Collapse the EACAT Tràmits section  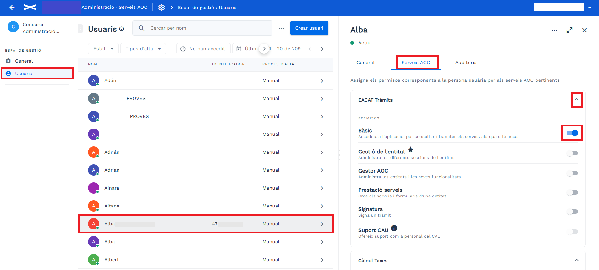pos(577,100)
